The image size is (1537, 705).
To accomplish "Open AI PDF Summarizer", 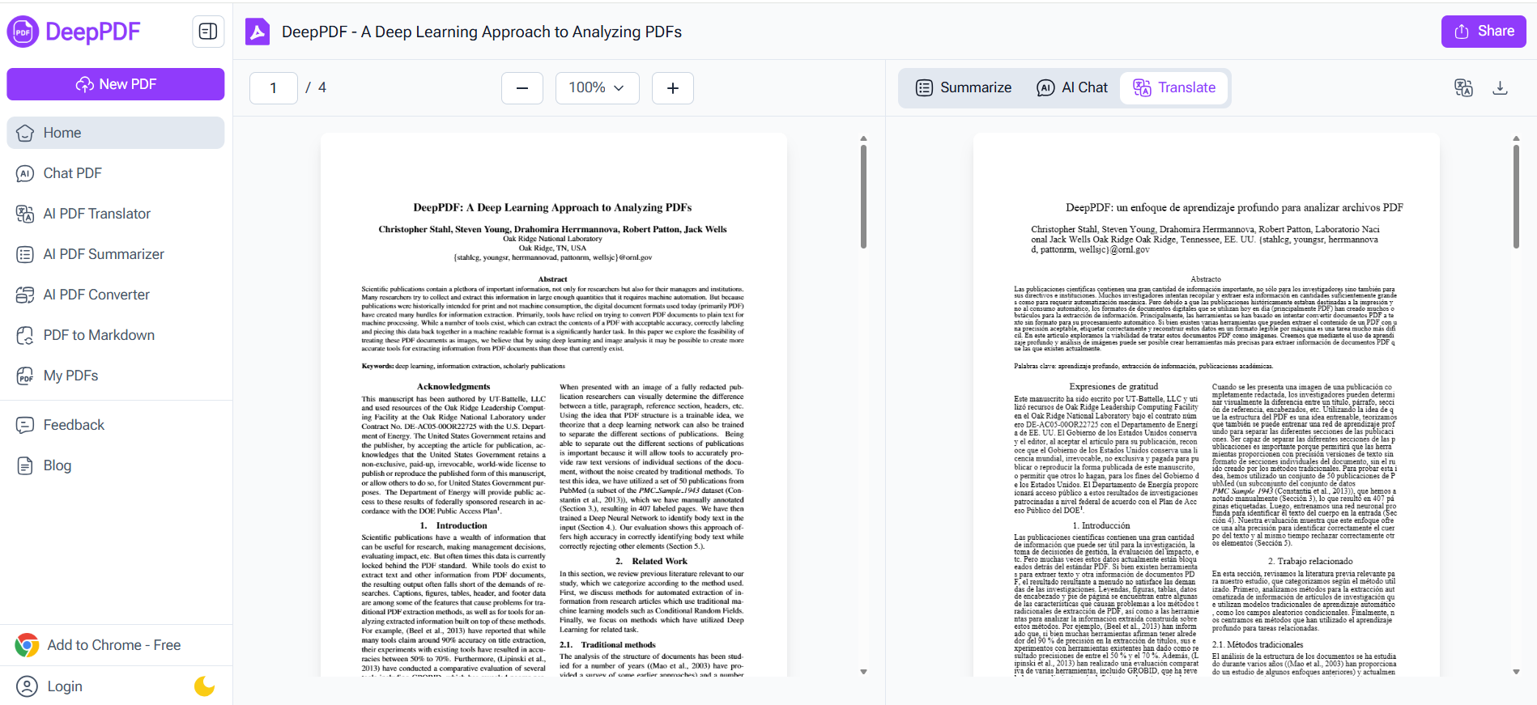I will point(103,254).
